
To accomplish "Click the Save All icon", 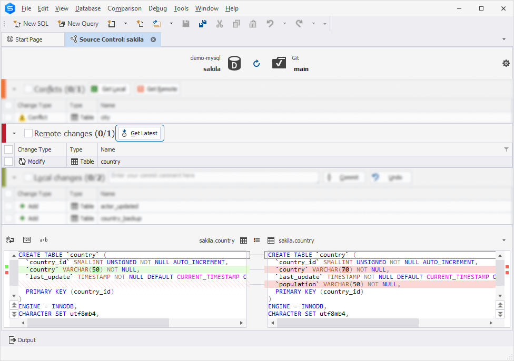I will tap(203, 24).
